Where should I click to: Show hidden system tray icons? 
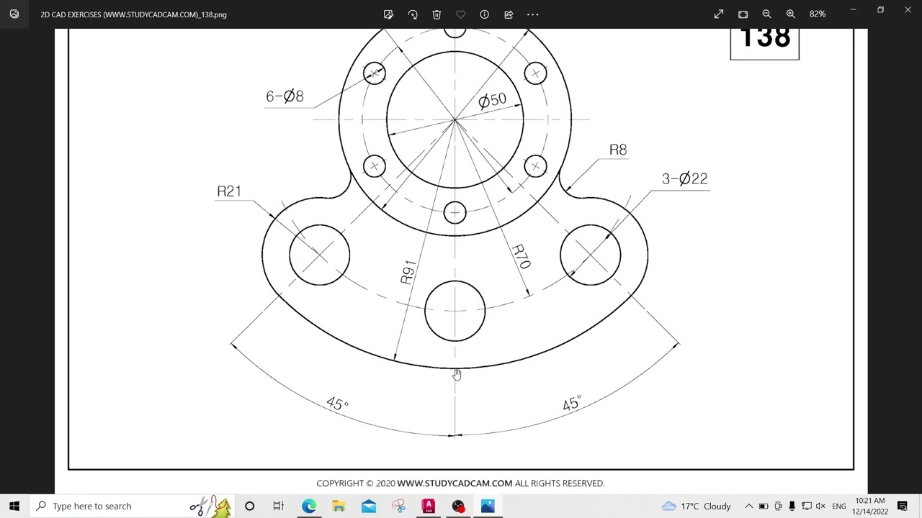(x=748, y=506)
